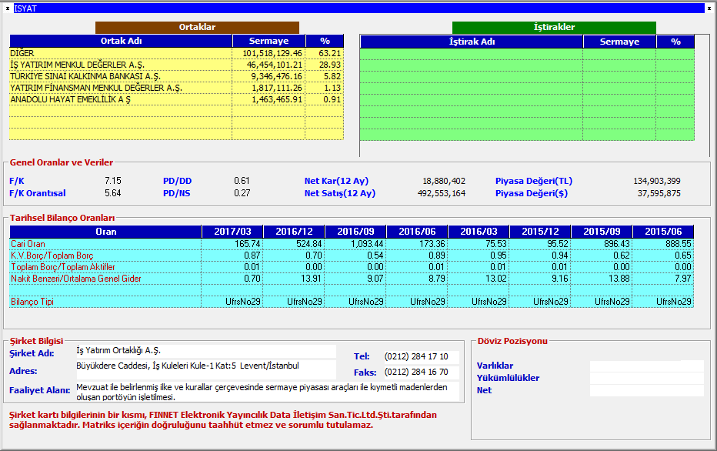Click the 2016/12 period column header
This screenshot has width=717, height=451.
(x=294, y=232)
